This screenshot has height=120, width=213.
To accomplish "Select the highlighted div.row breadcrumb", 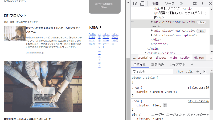I will pos(199,58).
